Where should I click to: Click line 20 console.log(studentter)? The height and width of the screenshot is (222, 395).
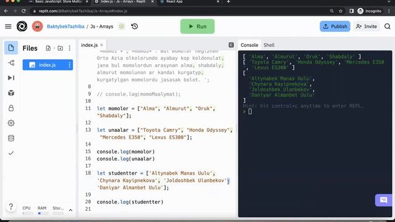pos(130,202)
